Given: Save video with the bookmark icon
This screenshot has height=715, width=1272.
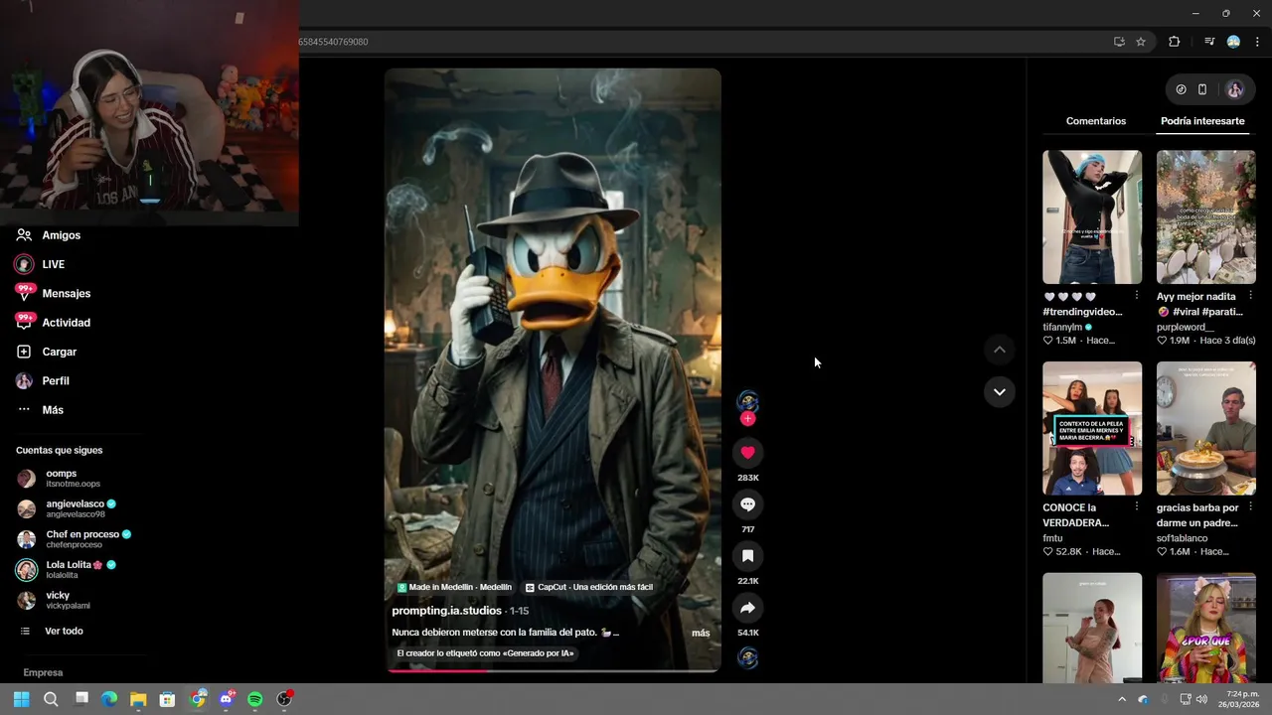Looking at the screenshot, I should click(x=747, y=556).
